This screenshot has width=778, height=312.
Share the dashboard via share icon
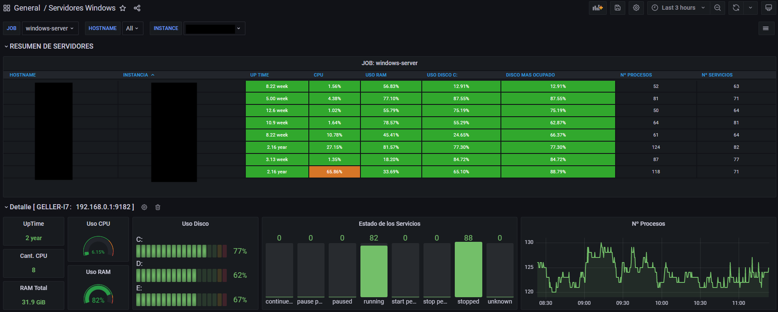click(x=137, y=8)
